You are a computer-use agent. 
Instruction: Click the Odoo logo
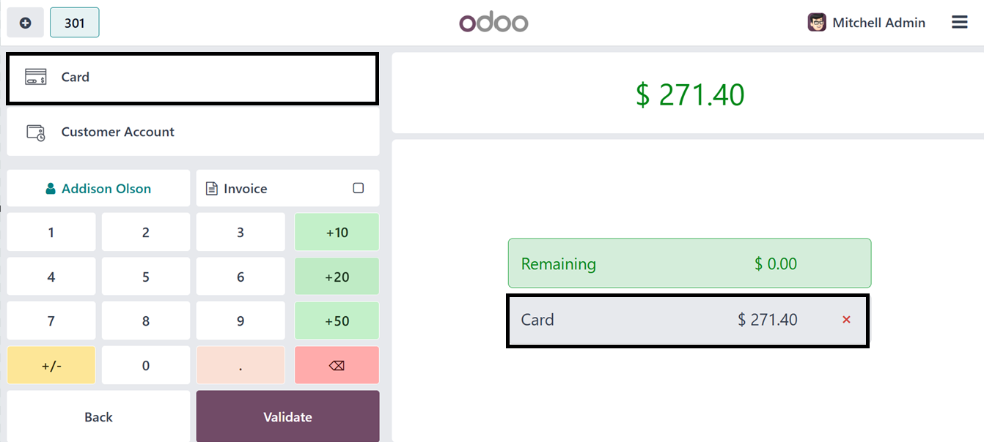tap(493, 23)
